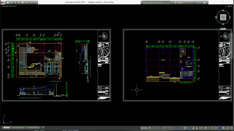Click the Save icon in quick access toolbar
Screen dimensions: 234x131
point(15,3)
